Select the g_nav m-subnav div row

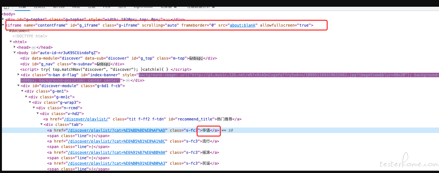pos(72,64)
